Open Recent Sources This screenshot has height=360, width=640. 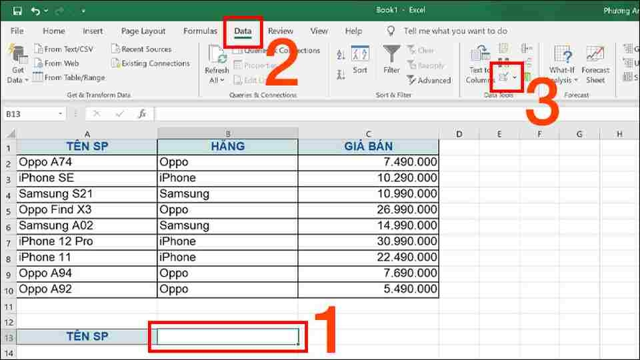pyautogui.click(x=141, y=49)
